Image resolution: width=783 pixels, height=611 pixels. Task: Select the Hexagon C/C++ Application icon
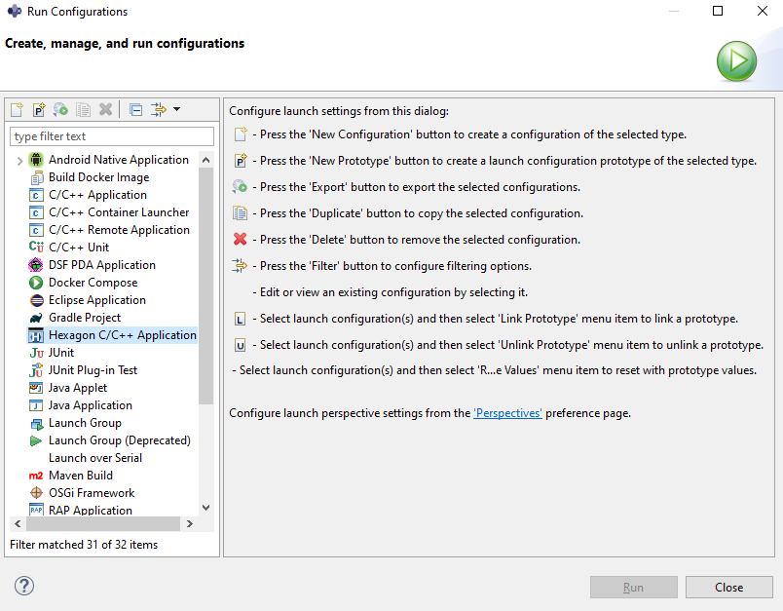pos(36,335)
